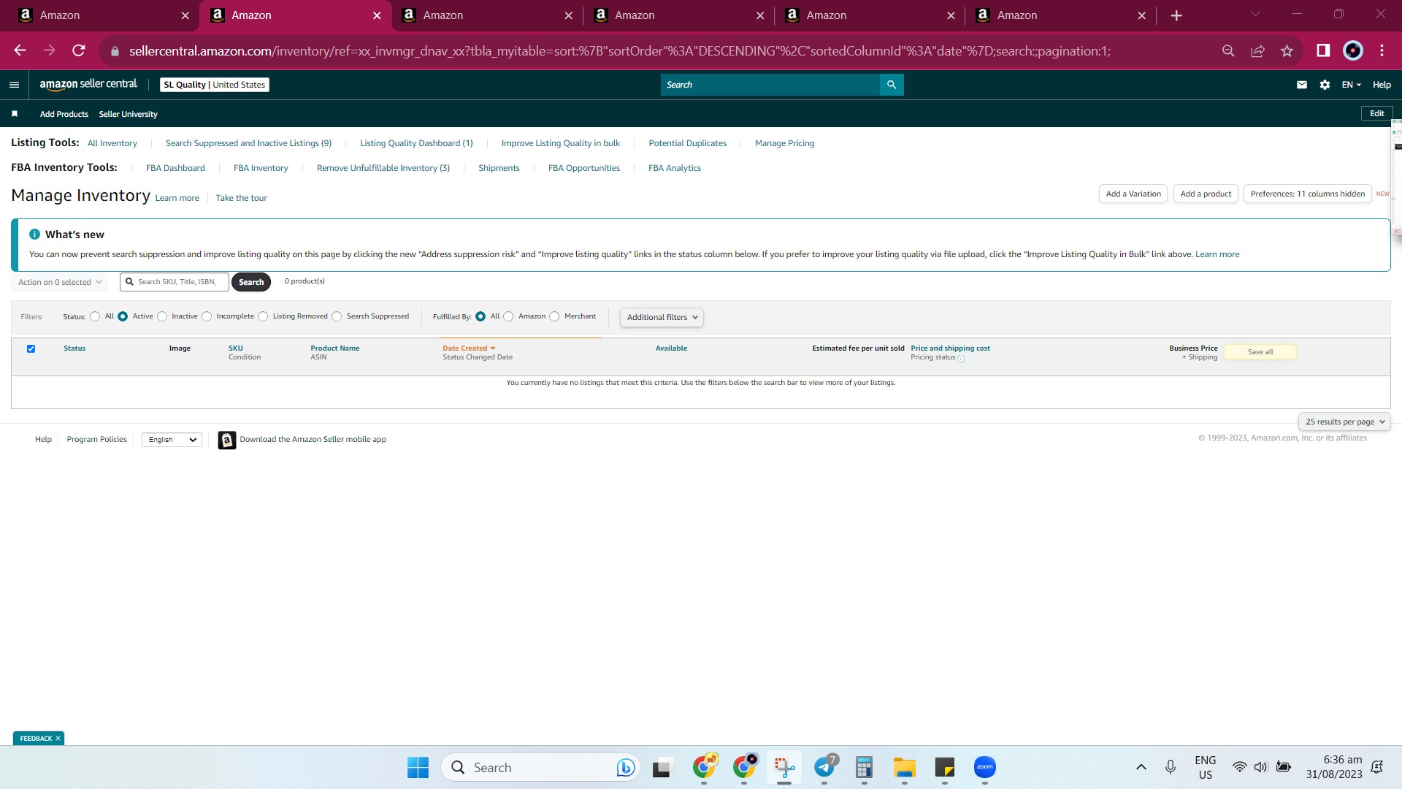Screen dimensions: 1402x789
Task: Open the English language dropdown in footer
Action: (172, 440)
